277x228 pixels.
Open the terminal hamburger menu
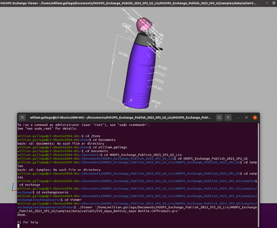coord(228,118)
